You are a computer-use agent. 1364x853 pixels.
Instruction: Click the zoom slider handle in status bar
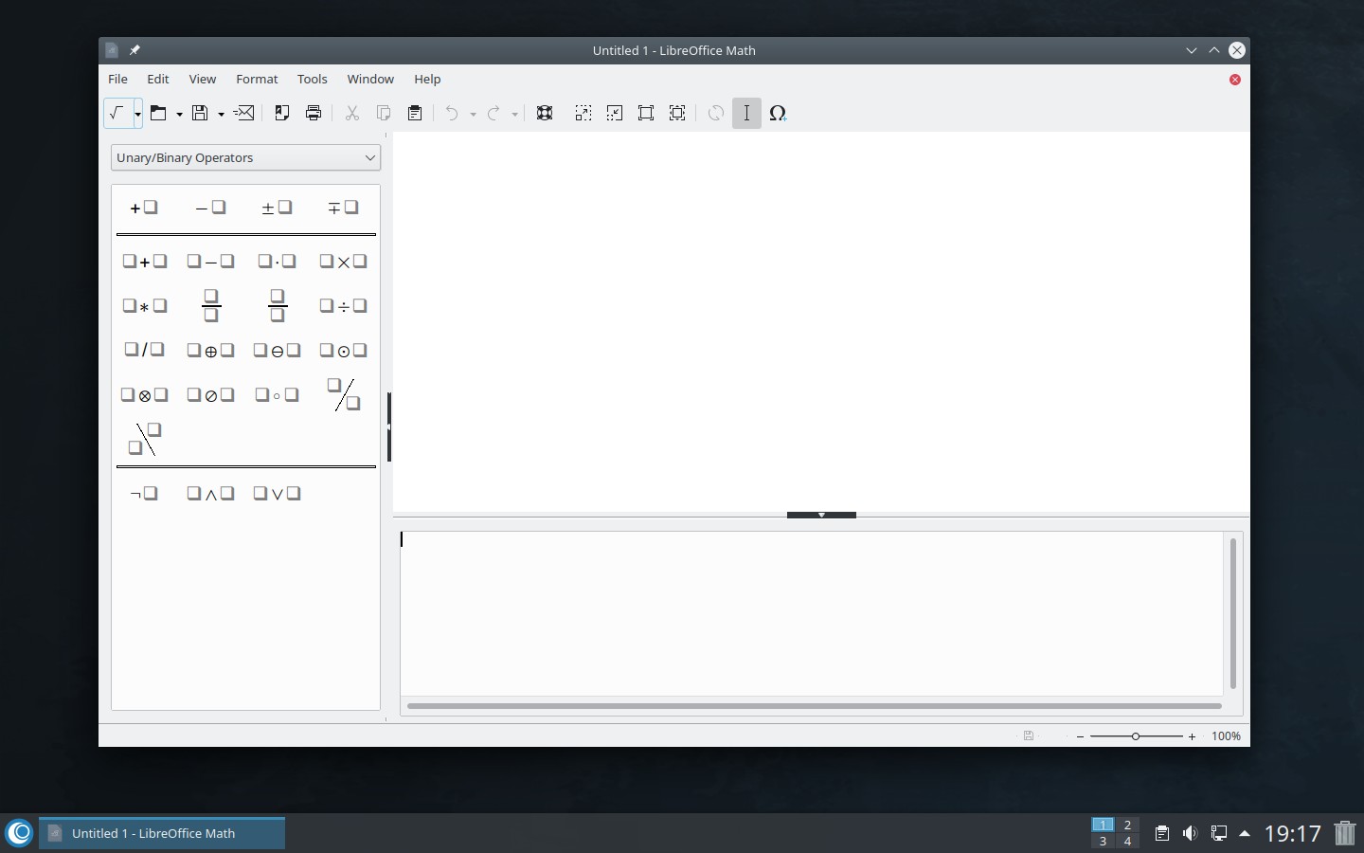coord(1135,736)
